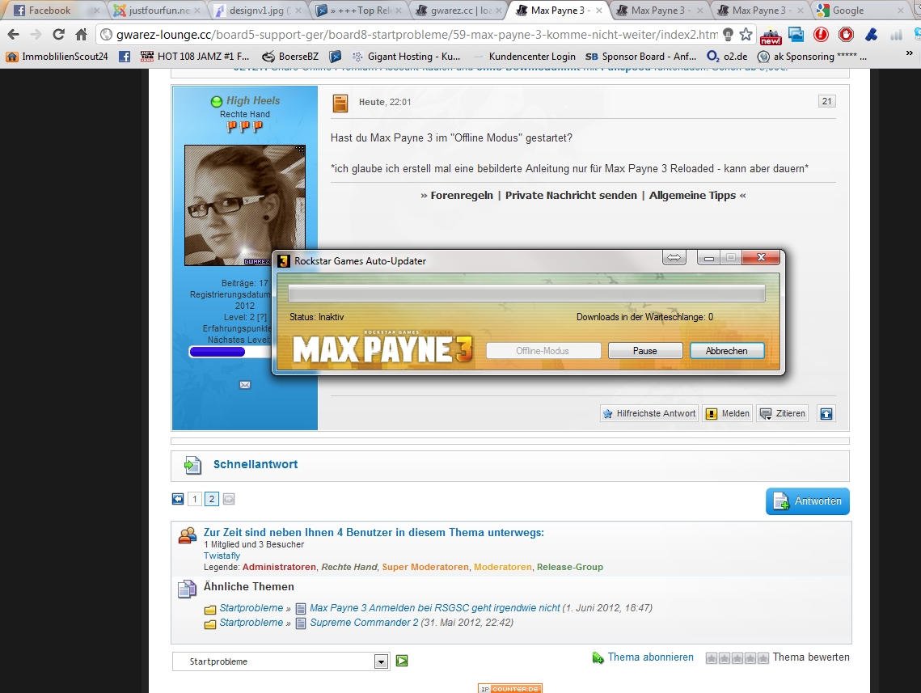Click Melden to report the post
The height and width of the screenshot is (693, 921).
coord(727,413)
